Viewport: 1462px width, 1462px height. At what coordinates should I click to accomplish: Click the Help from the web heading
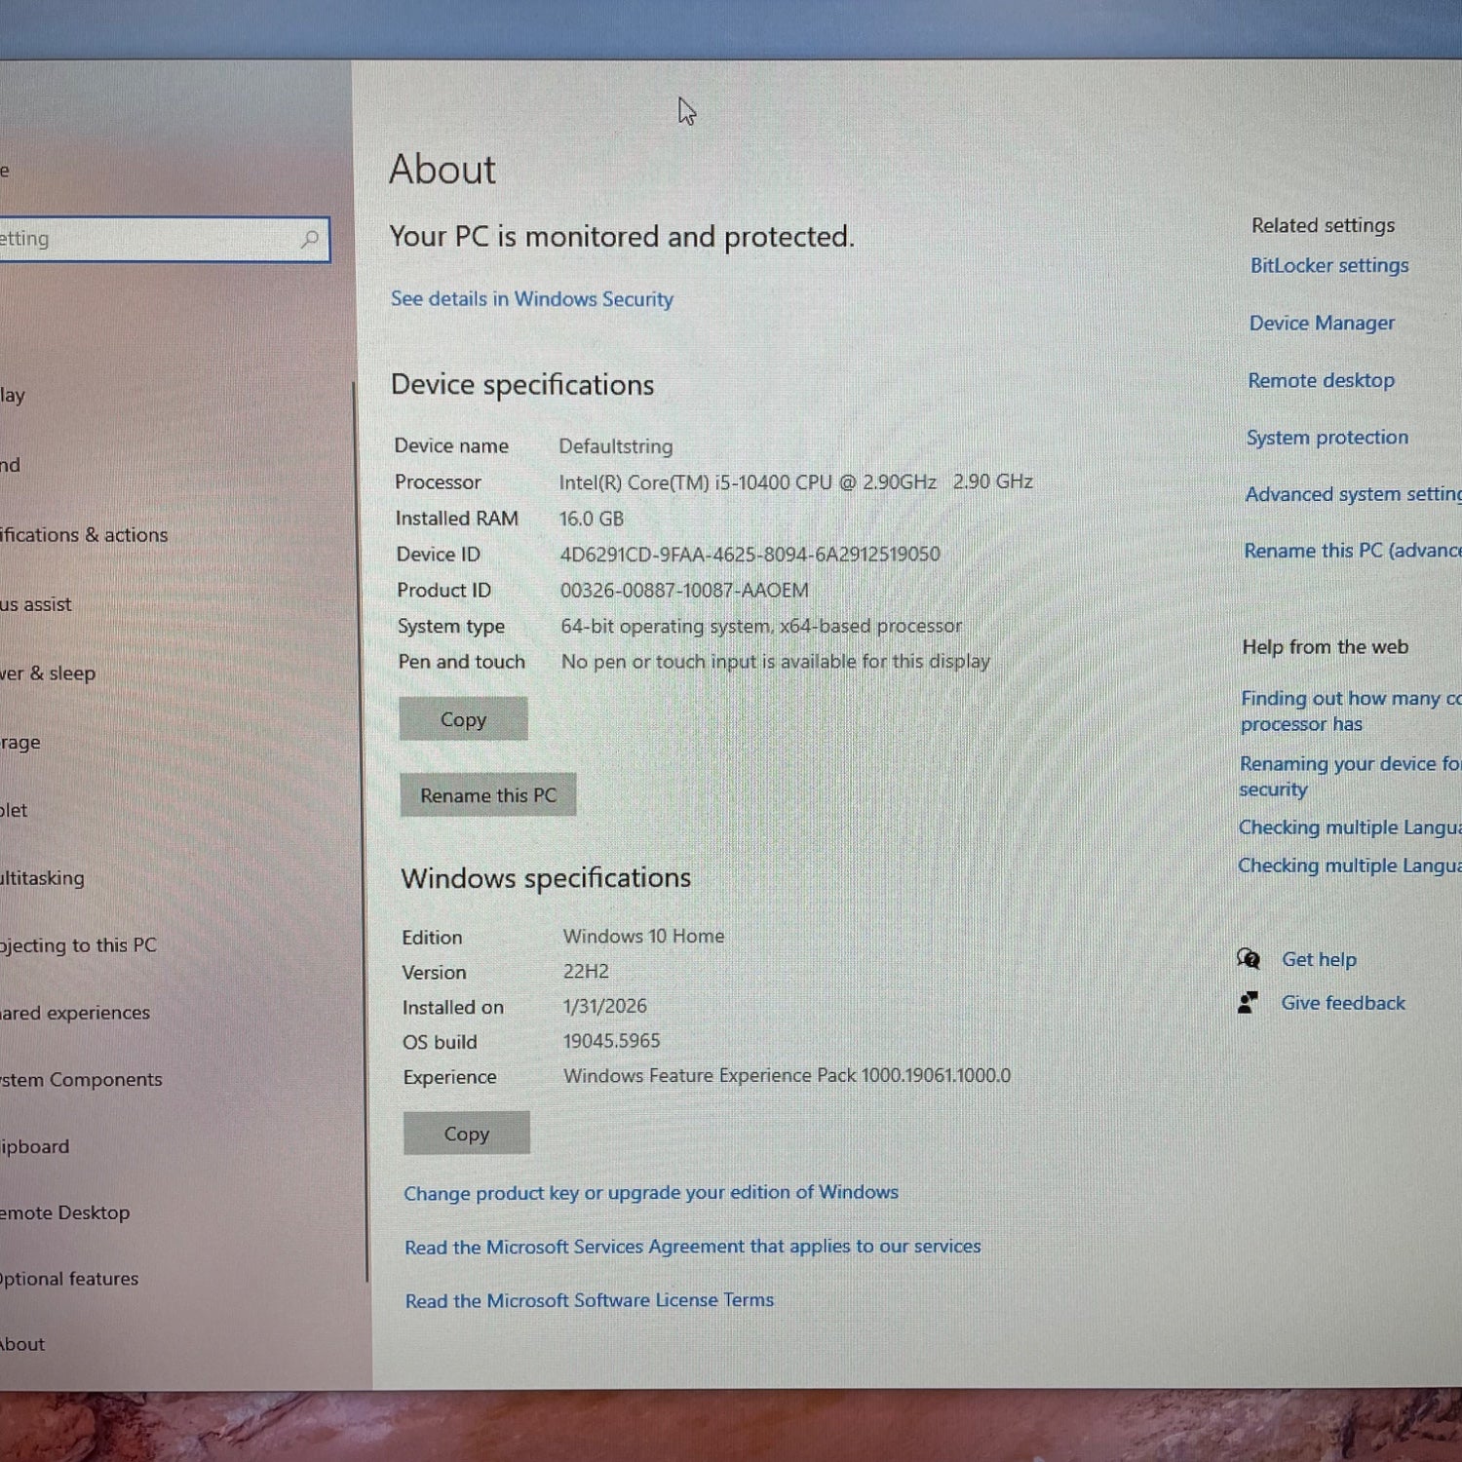tap(1325, 647)
